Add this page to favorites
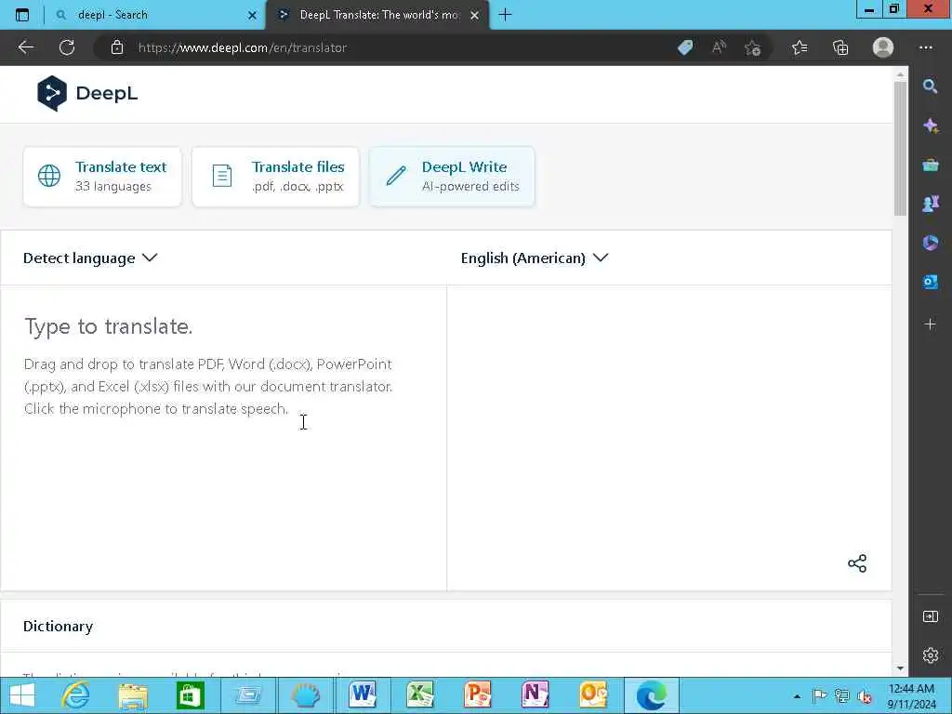The image size is (952, 714). tap(753, 47)
